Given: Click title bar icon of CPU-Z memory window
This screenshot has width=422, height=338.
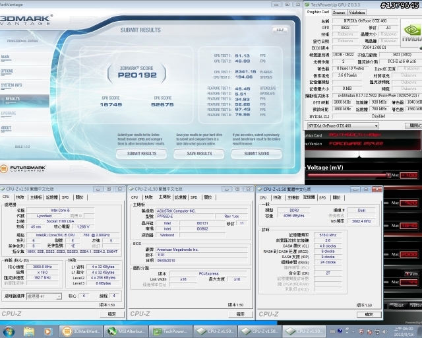Looking at the screenshot, I should point(260,189).
